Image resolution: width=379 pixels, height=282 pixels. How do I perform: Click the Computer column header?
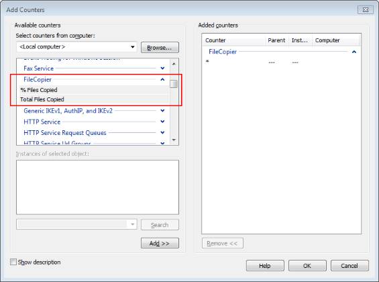coord(336,40)
